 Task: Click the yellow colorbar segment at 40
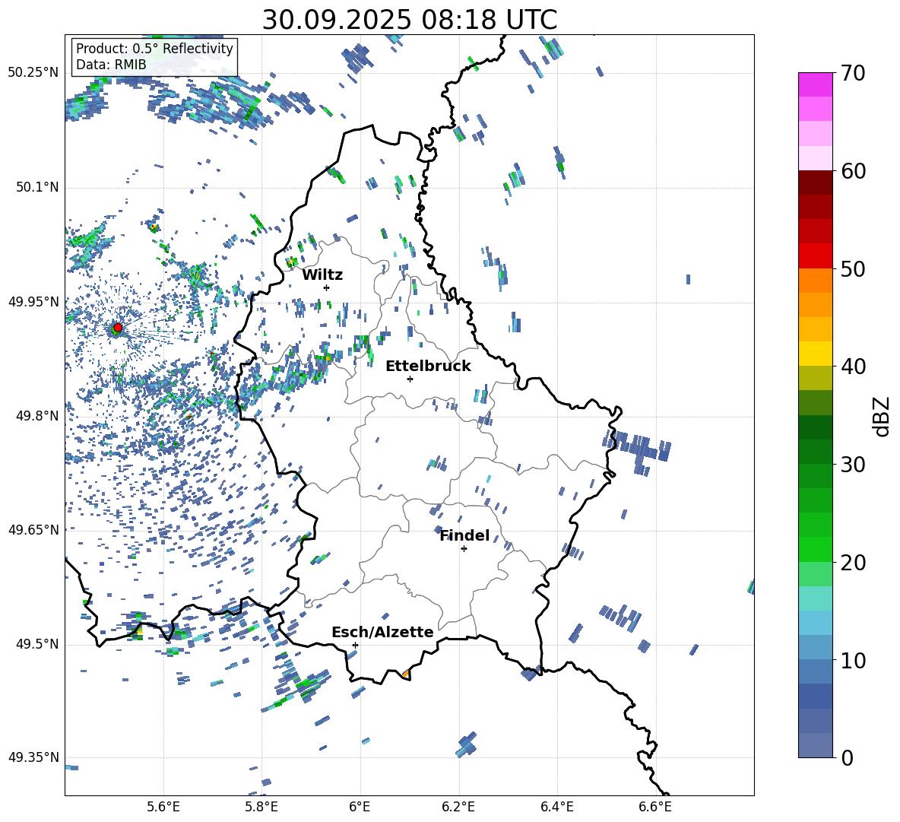pyautogui.click(x=815, y=354)
